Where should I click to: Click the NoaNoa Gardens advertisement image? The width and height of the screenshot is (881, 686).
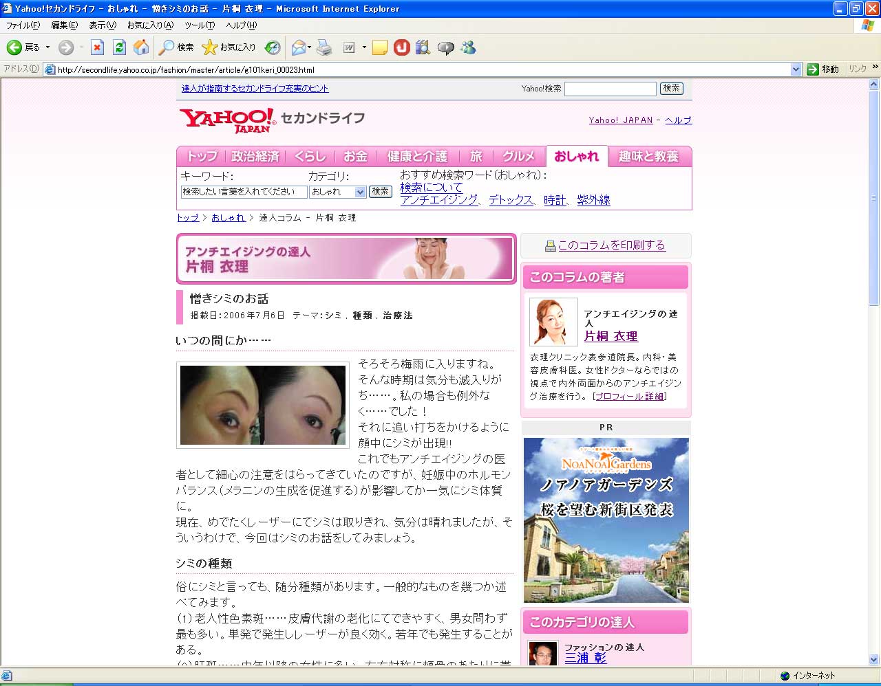[606, 520]
